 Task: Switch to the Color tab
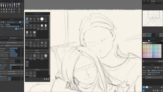coord(148,1)
